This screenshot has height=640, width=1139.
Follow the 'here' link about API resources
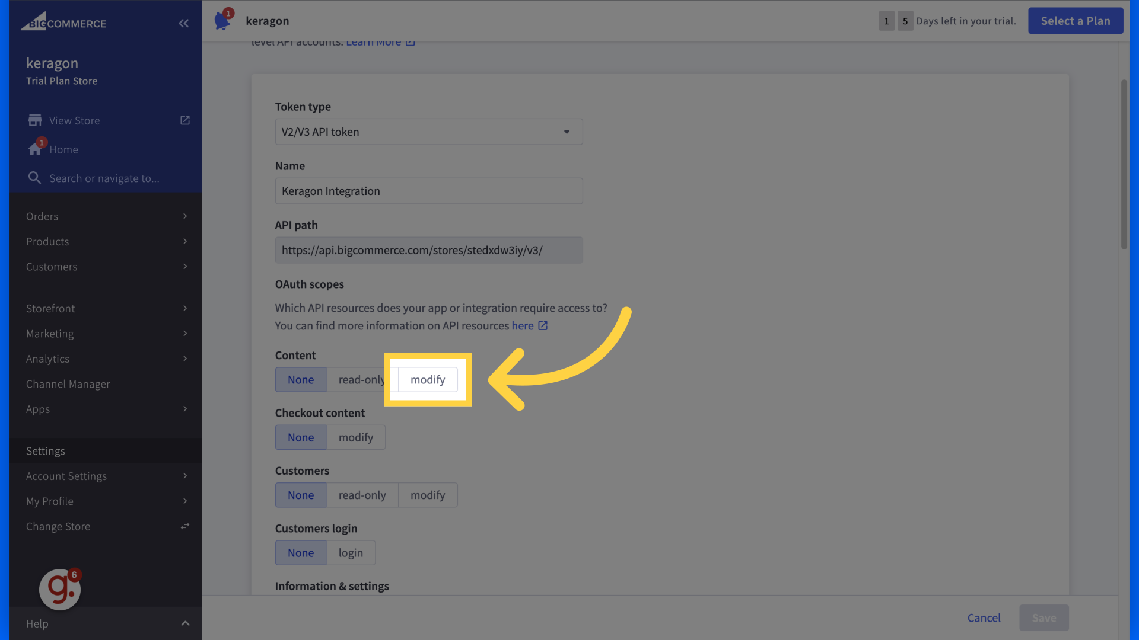[x=523, y=325]
